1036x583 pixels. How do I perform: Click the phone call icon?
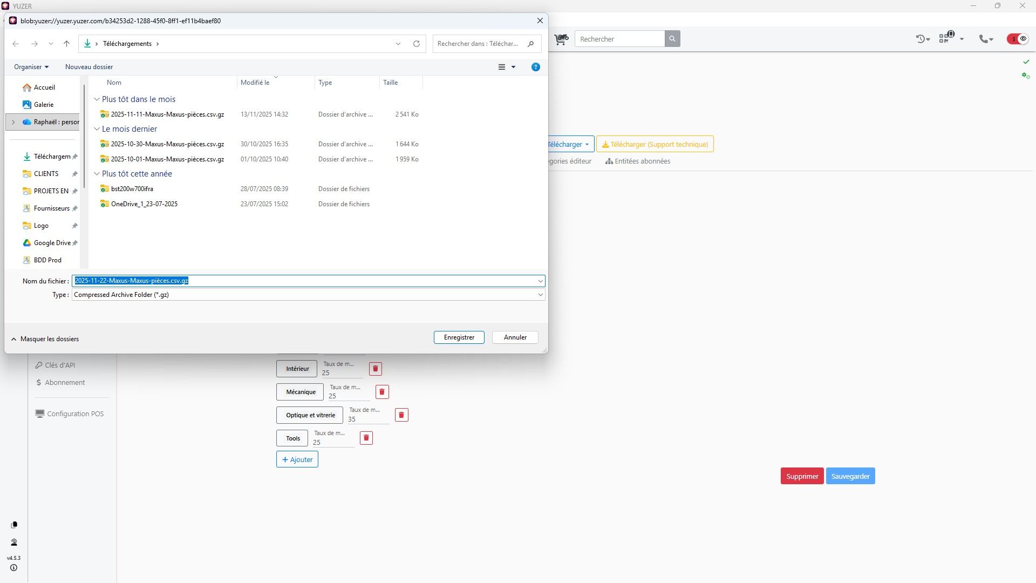pyautogui.click(x=985, y=39)
